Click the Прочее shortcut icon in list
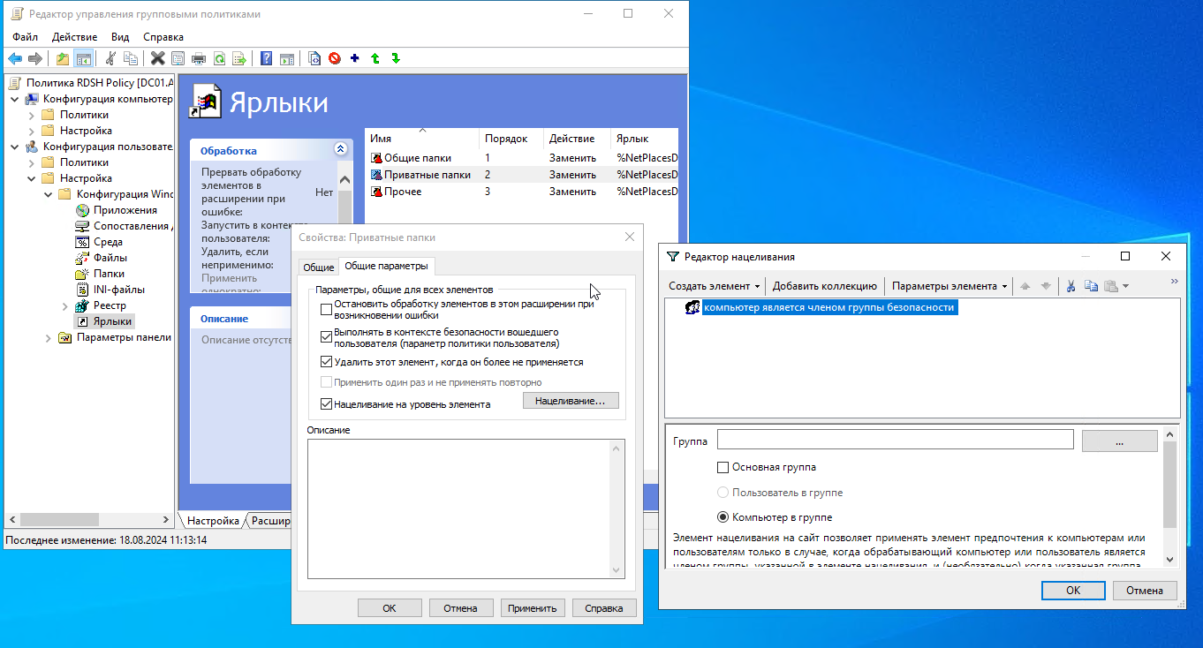1203x648 pixels. click(x=376, y=192)
